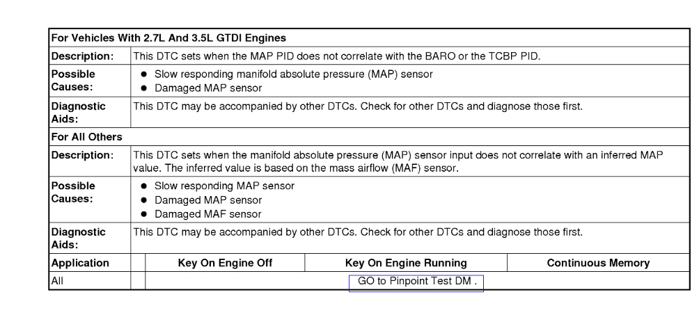
Task: Select the Description label in the GTDI section
Action: point(82,56)
